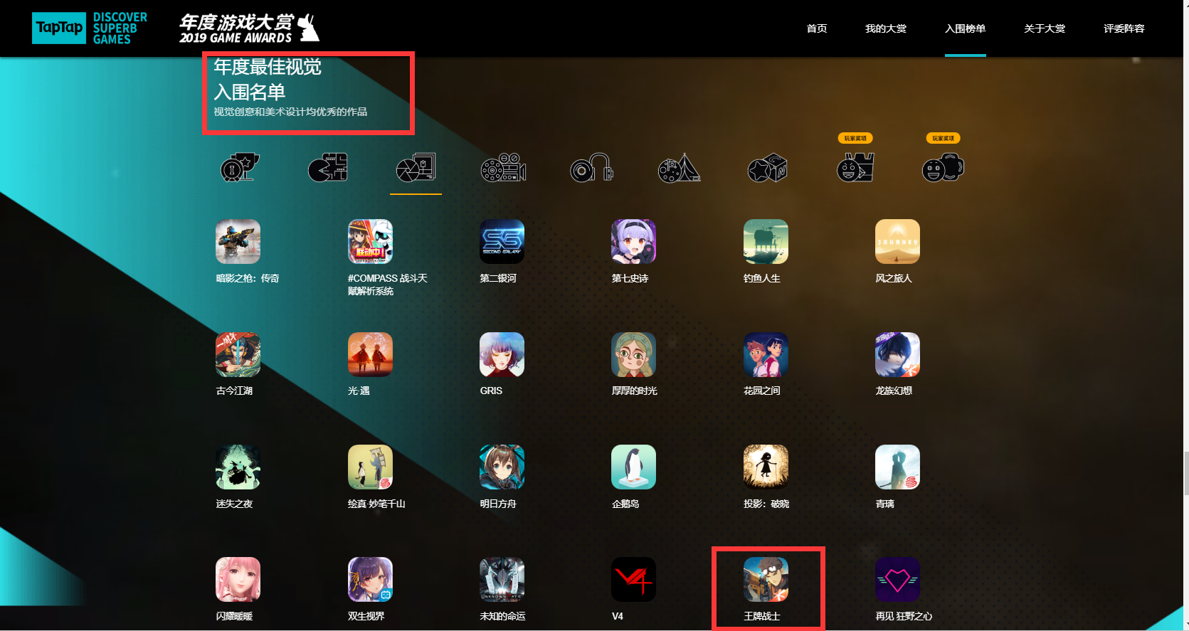Click the 第二银河 title text

tap(498, 278)
